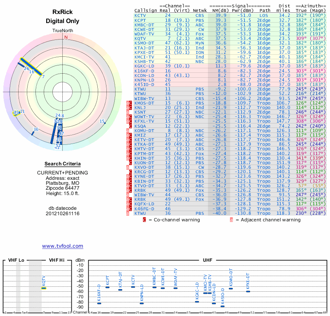This screenshot has width=330, height=316.
Task: Click the KOMU-DT callsign
Action: [144, 130]
